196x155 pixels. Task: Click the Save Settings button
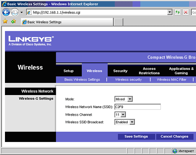pos(136,137)
